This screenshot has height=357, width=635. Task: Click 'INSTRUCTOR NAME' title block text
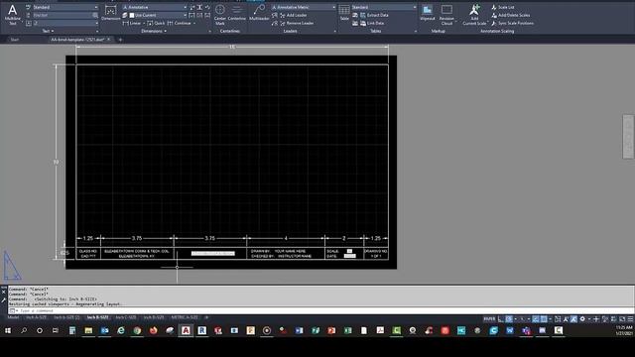click(x=295, y=256)
